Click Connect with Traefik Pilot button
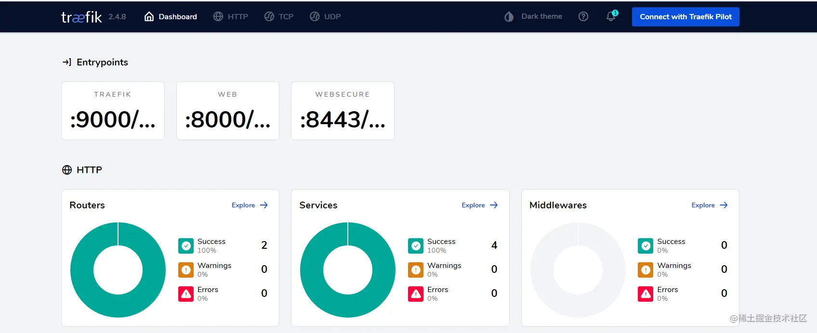The image size is (817, 333). [x=685, y=17]
